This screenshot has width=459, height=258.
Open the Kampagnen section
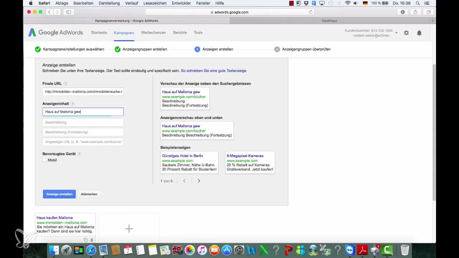pos(124,33)
